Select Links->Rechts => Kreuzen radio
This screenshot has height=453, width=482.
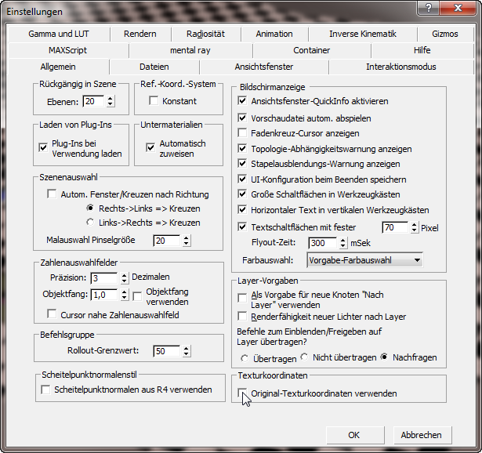pyautogui.click(x=90, y=223)
